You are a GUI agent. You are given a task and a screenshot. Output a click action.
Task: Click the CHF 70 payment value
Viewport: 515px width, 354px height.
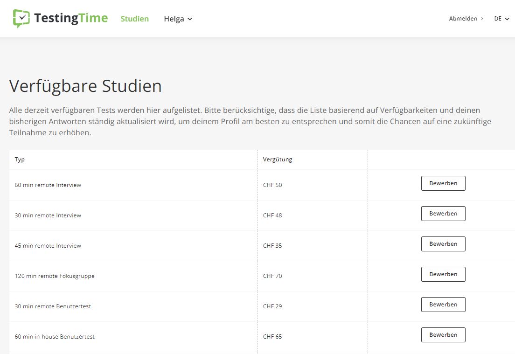[x=272, y=276]
